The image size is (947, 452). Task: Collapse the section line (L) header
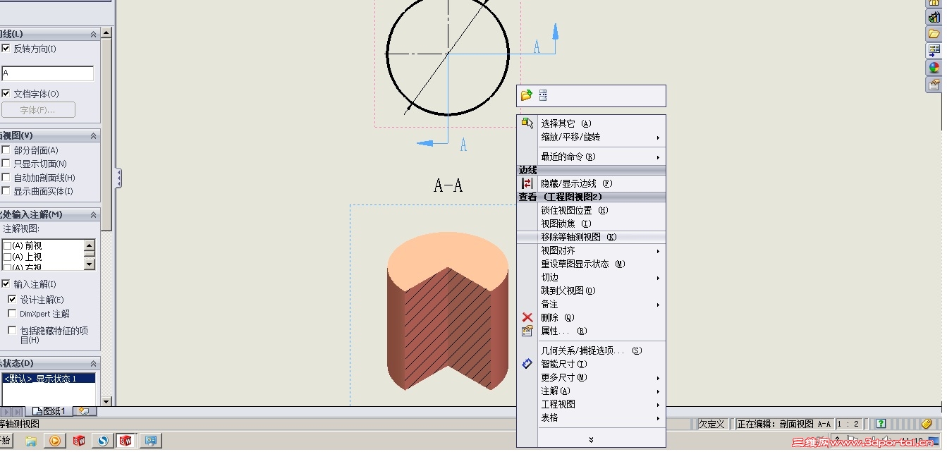click(93, 34)
